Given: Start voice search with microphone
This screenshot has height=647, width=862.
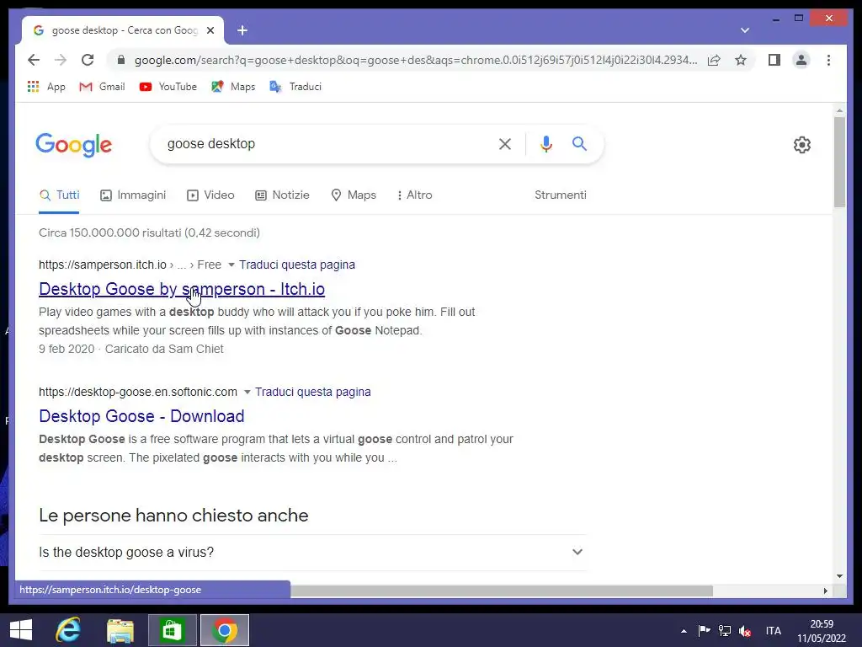Looking at the screenshot, I should coord(545,144).
